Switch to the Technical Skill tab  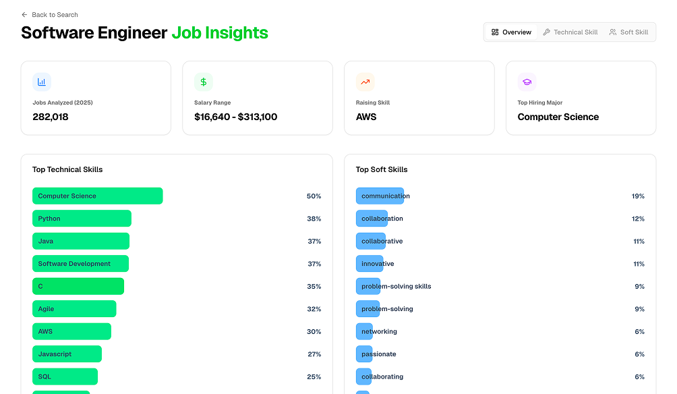570,32
